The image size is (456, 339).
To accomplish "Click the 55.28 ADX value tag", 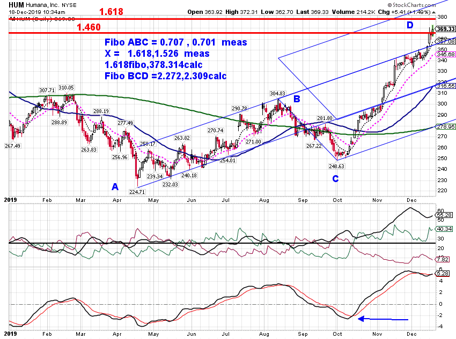I will [445, 215].
